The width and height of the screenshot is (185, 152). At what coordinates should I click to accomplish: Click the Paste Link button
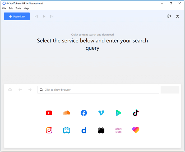tap(17, 16)
